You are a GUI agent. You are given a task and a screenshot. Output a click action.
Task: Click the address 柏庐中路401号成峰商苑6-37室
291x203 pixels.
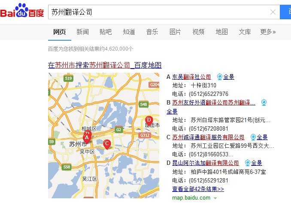pyautogui.click(x=228, y=172)
